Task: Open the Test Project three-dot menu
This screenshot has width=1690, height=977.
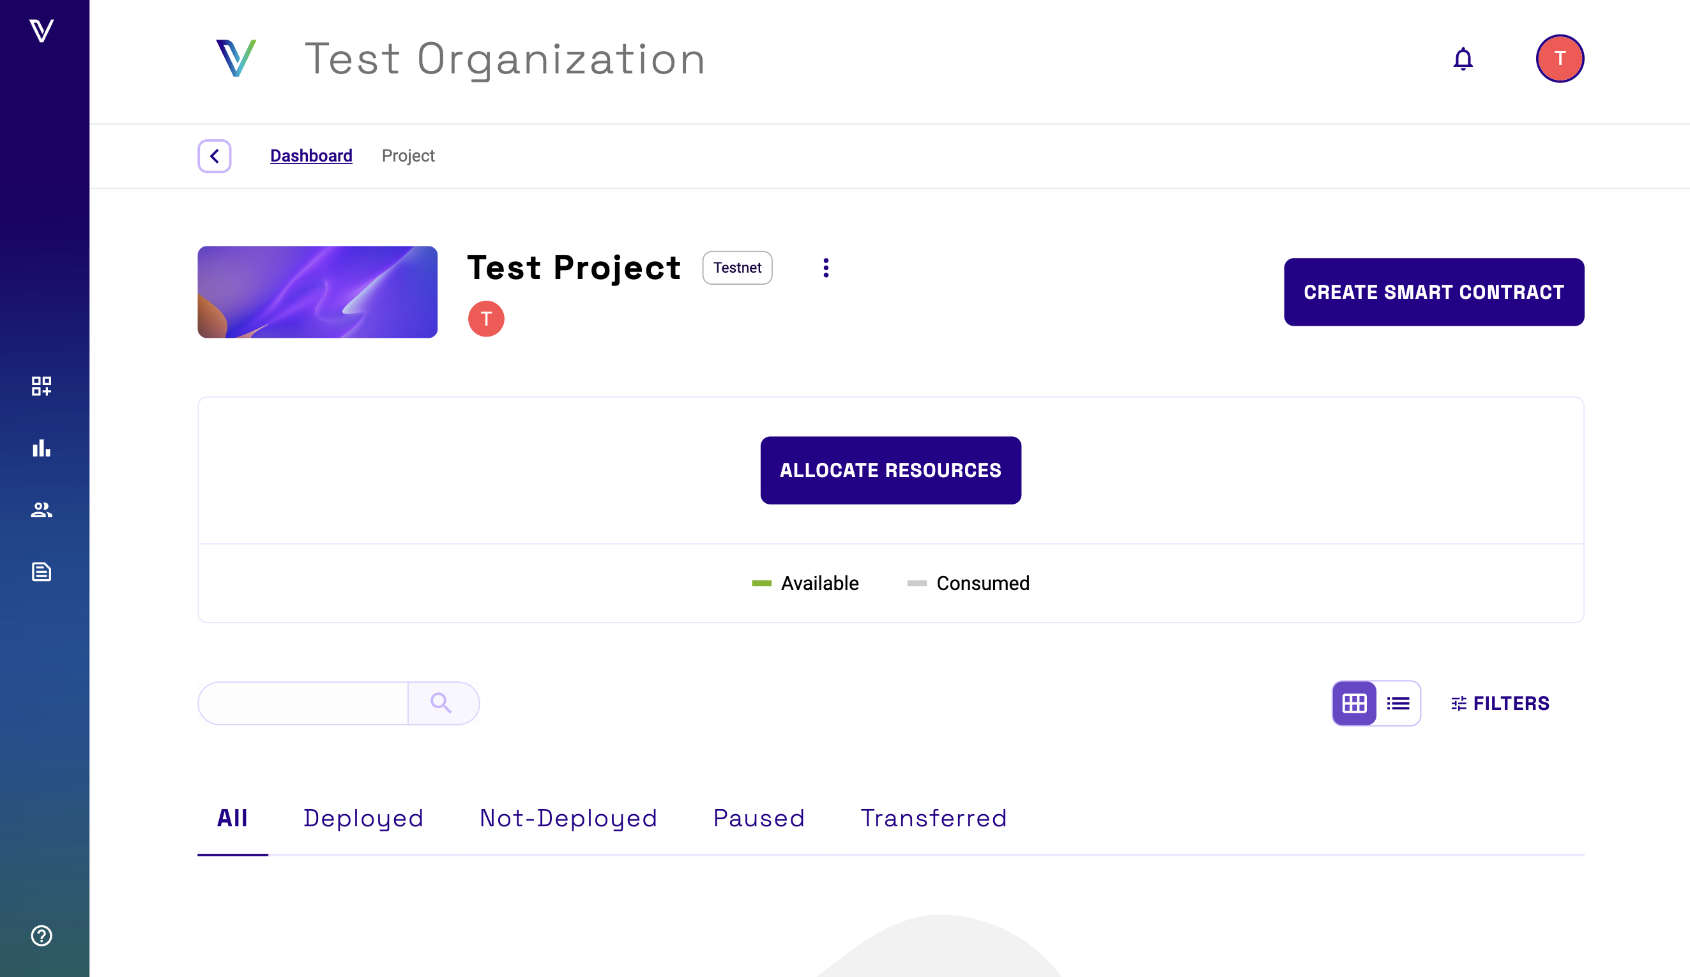Action: point(826,268)
